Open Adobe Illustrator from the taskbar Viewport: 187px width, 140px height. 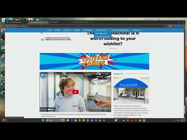pos(108,120)
